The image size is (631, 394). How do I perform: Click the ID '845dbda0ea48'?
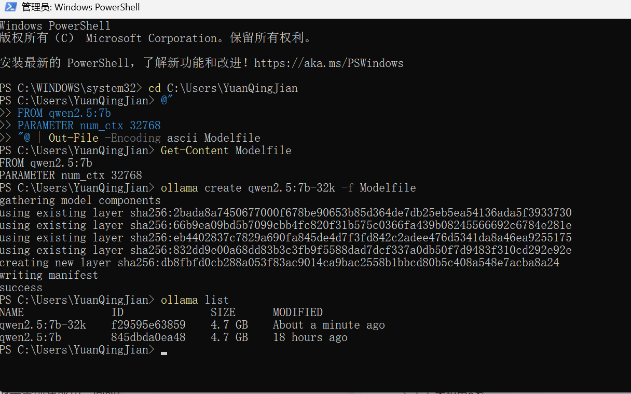point(148,337)
